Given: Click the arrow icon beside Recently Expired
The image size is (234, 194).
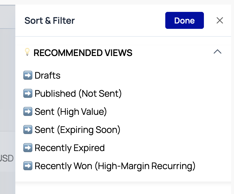Looking at the screenshot, I should point(28,148).
